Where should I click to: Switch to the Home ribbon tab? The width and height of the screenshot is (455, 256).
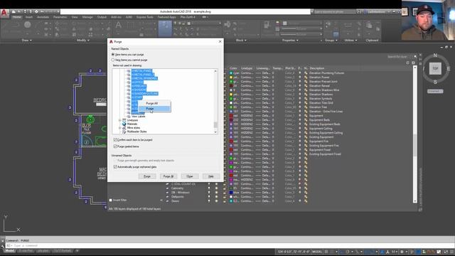(x=17, y=17)
